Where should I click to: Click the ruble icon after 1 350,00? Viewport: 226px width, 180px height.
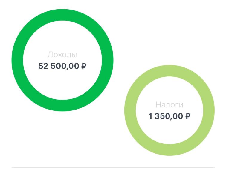tap(188, 116)
